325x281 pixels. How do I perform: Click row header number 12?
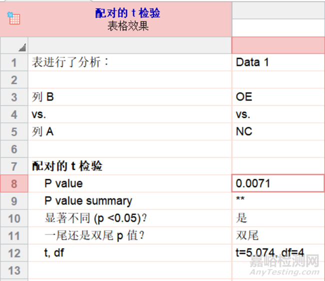pos(13,253)
